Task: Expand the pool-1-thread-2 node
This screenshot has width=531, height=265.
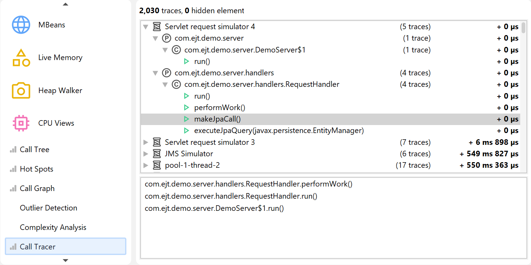Action: 146,165
